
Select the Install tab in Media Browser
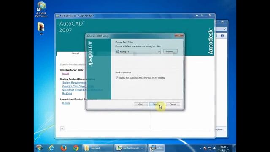[76, 54]
